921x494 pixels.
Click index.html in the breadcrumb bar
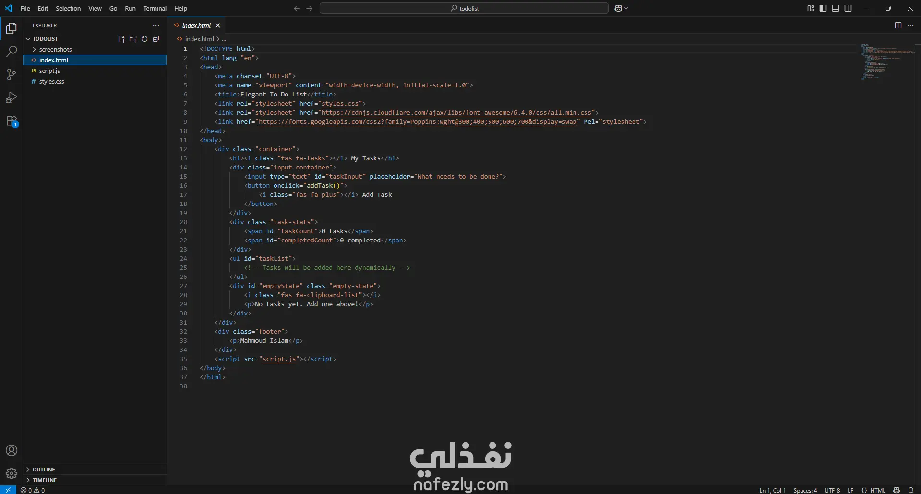coord(200,39)
